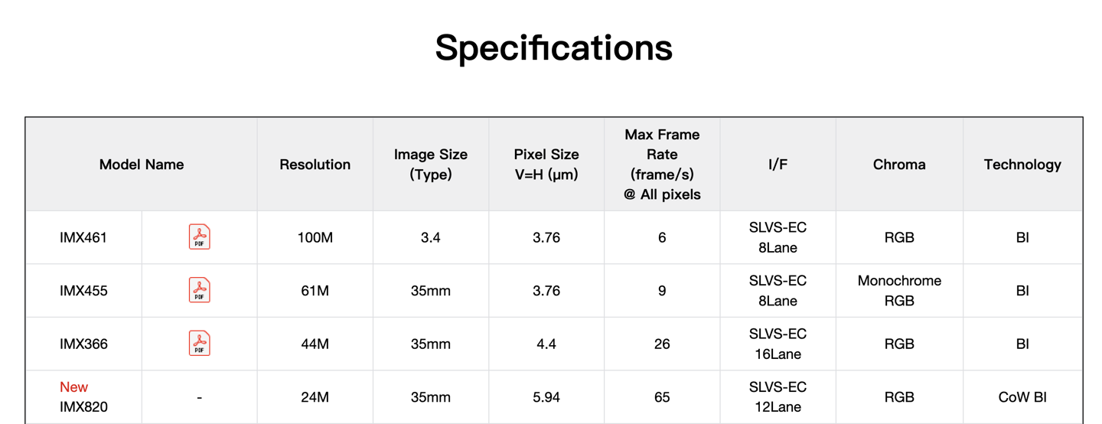Click the Pixel Size V=H header
The width and height of the screenshot is (1102, 424).
click(546, 165)
